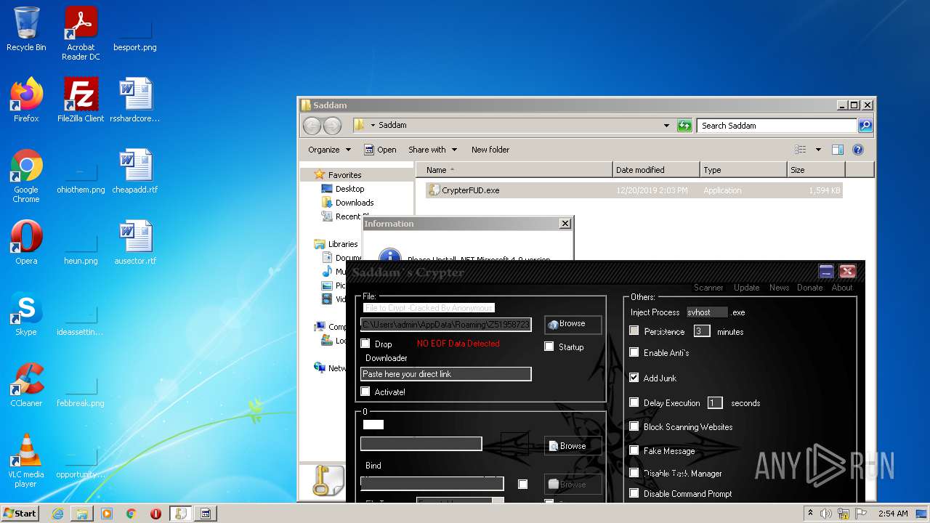The image size is (930, 523).
Task: Launch FileZilla Client shortcut
Action: [x=81, y=100]
